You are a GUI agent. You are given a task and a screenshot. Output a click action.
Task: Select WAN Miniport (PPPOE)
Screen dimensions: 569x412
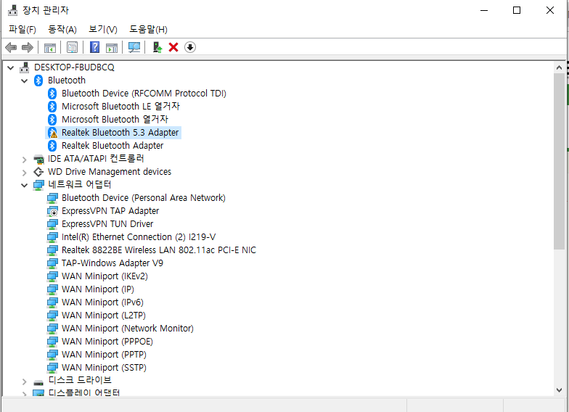pyautogui.click(x=107, y=341)
